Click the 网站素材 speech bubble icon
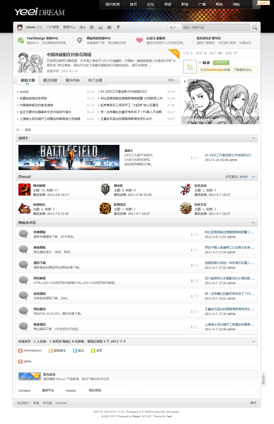Viewport: 274px width, 424px height. coord(23,311)
